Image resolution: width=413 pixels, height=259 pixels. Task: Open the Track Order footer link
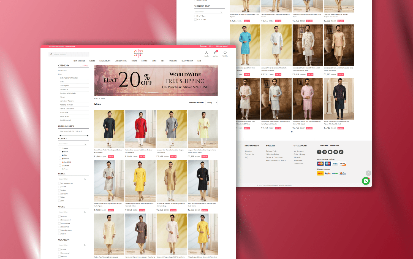point(298,164)
